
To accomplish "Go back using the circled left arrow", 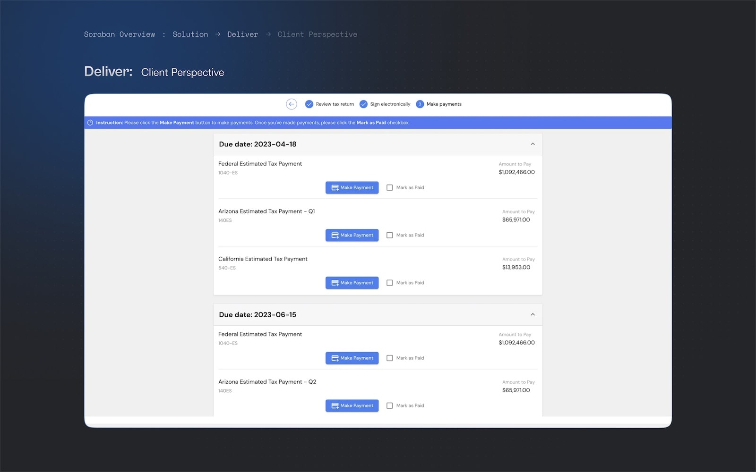I will click(292, 104).
